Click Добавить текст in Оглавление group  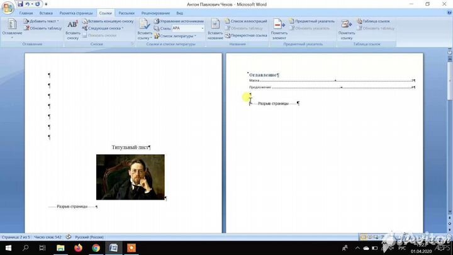(42, 21)
